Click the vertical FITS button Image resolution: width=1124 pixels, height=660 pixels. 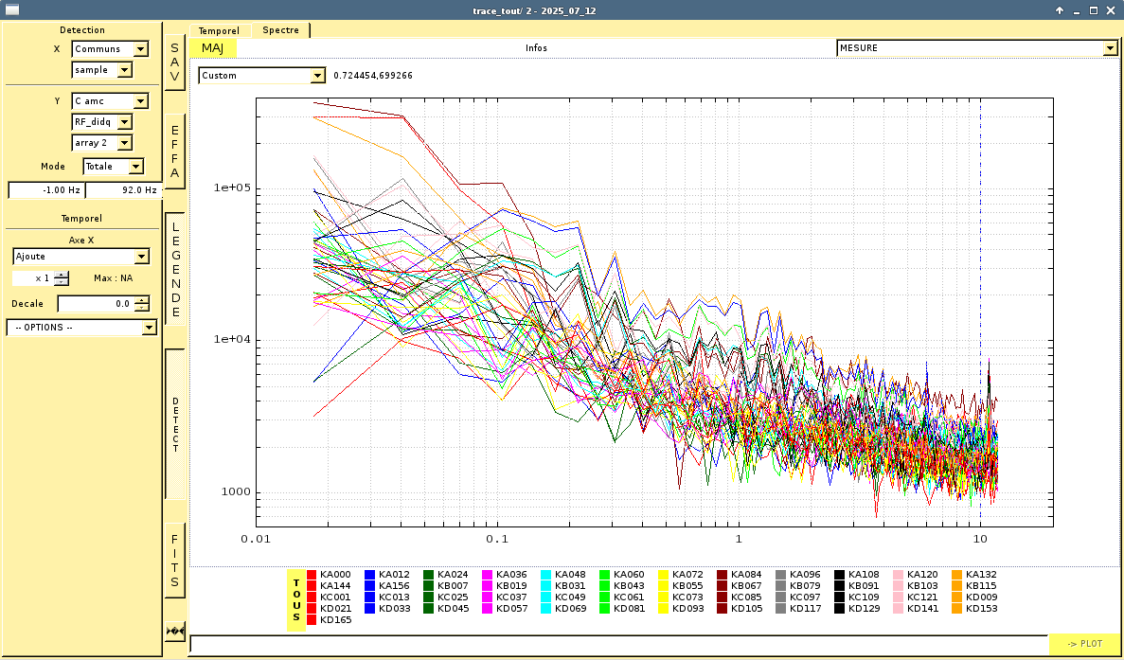174,561
